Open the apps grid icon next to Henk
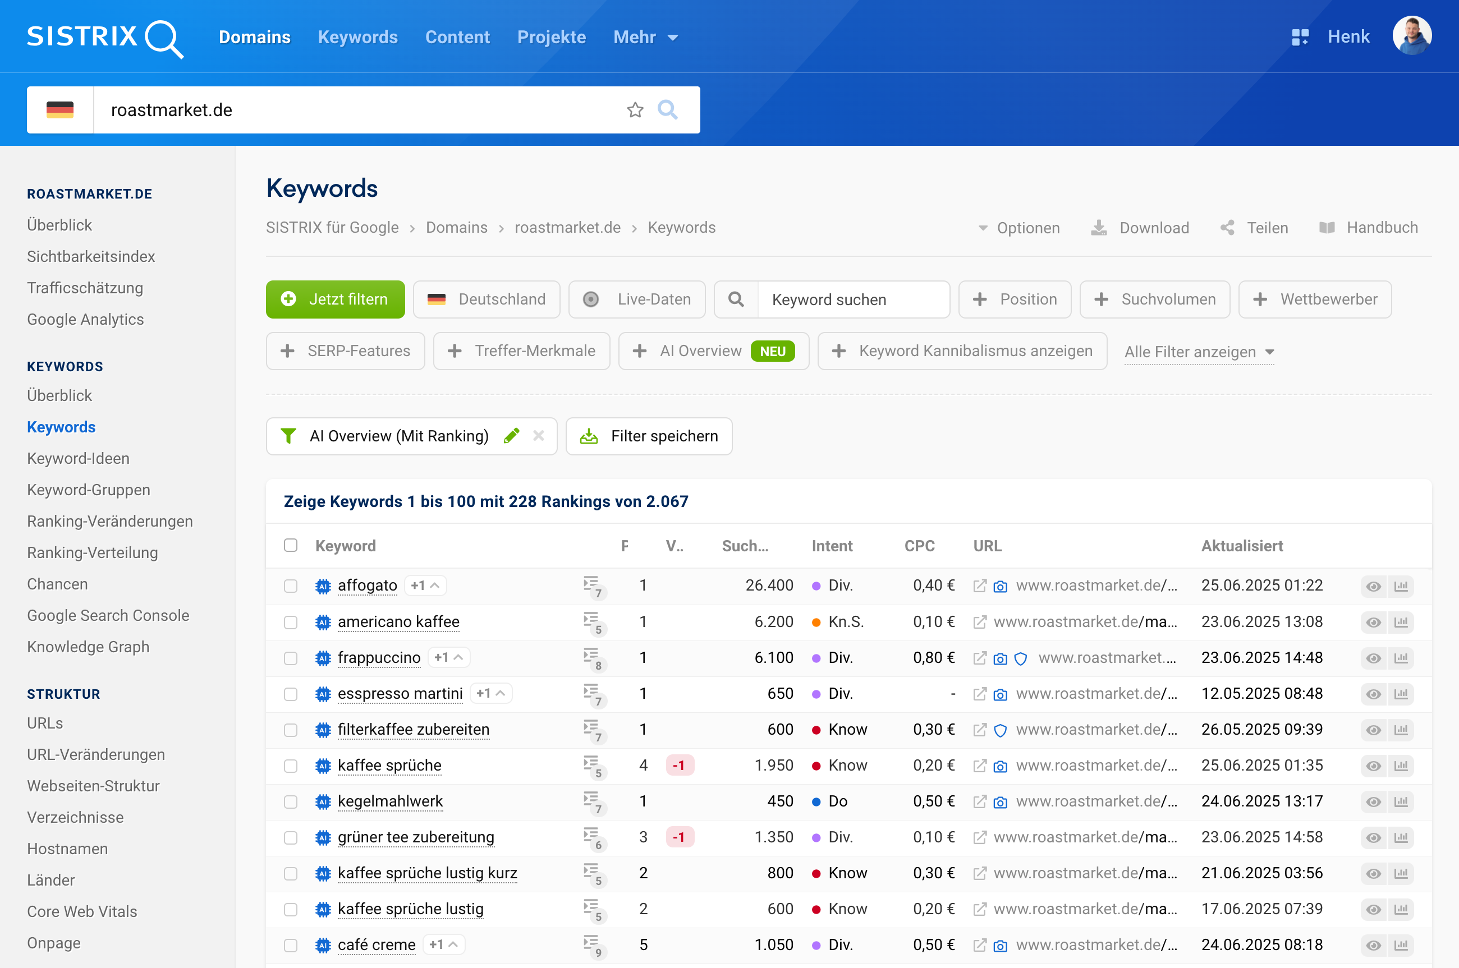This screenshot has width=1459, height=968. tap(1300, 37)
